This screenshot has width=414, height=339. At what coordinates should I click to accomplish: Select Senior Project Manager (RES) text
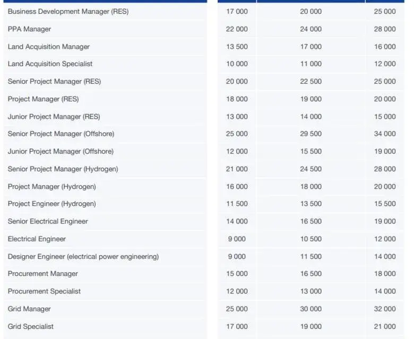[54, 82]
